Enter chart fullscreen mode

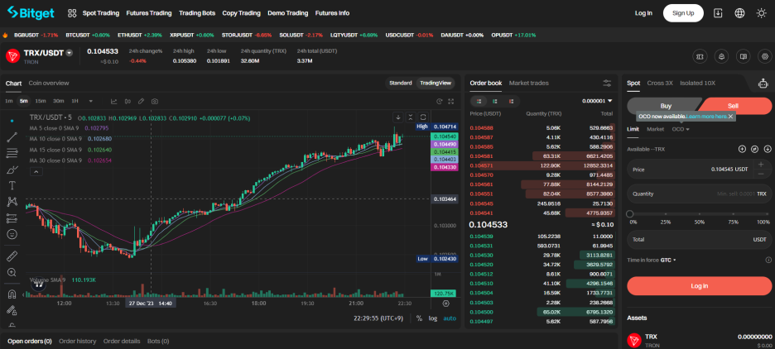(x=450, y=101)
